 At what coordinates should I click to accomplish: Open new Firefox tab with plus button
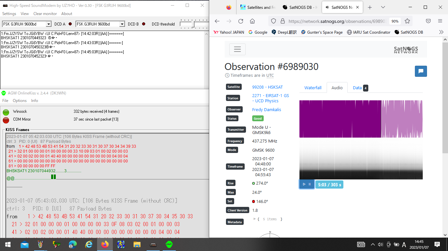point(370,7)
